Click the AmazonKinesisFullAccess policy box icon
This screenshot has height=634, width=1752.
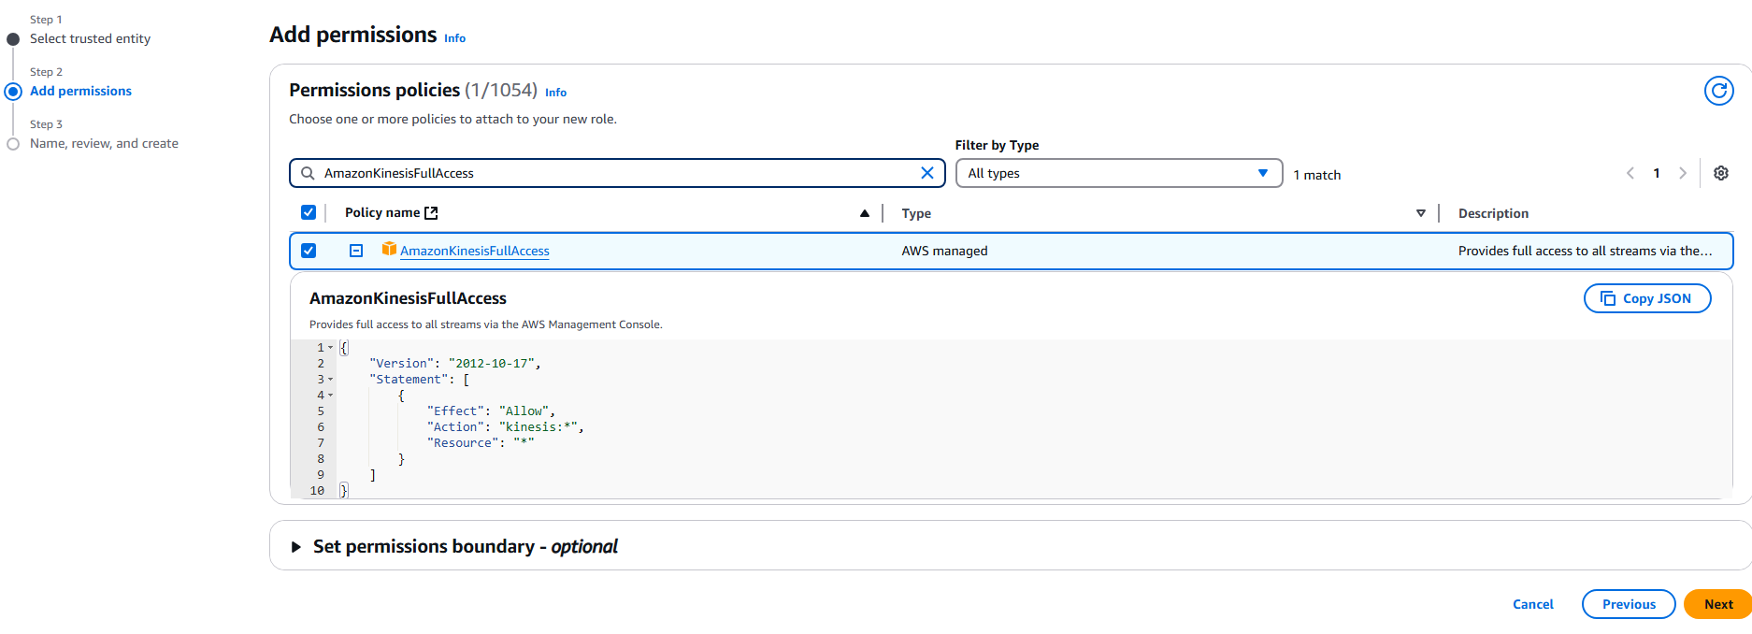coord(389,249)
